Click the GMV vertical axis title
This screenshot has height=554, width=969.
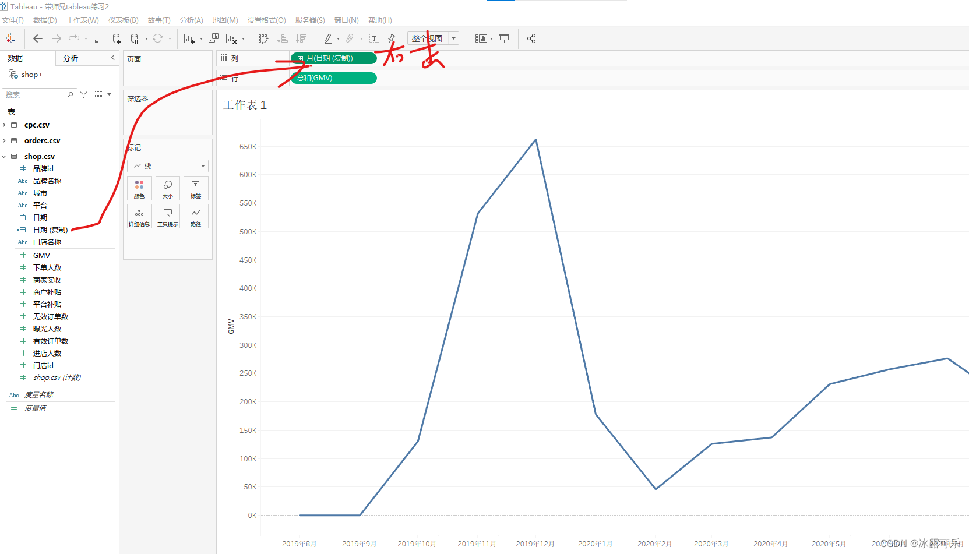pos(231,326)
